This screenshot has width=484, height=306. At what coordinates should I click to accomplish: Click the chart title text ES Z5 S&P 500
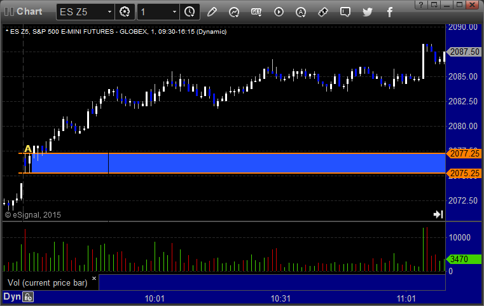coord(116,32)
